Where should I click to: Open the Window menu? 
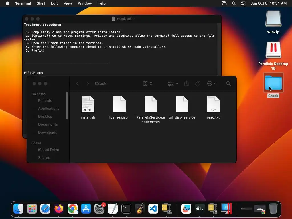click(85, 3)
